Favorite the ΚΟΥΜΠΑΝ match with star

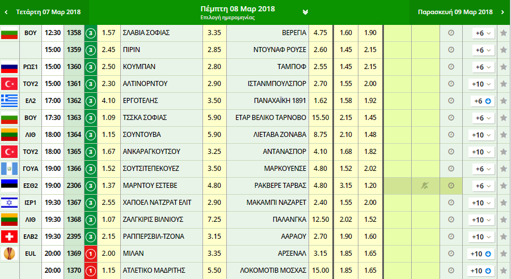coord(504,67)
